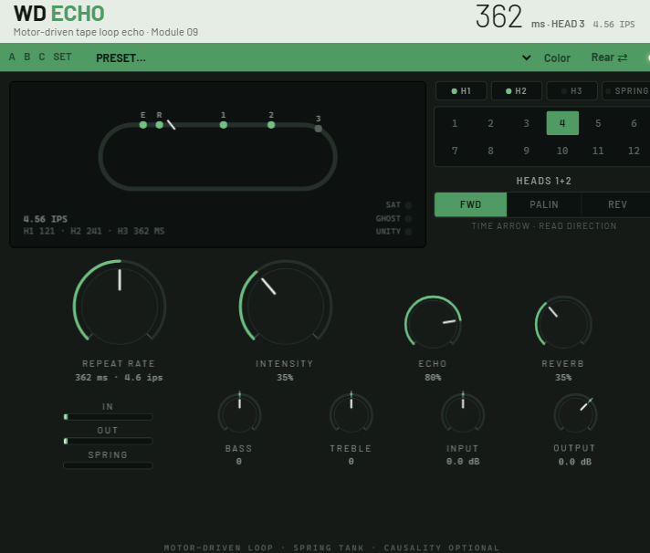Select mode number 8
650x553 pixels.
(x=490, y=151)
